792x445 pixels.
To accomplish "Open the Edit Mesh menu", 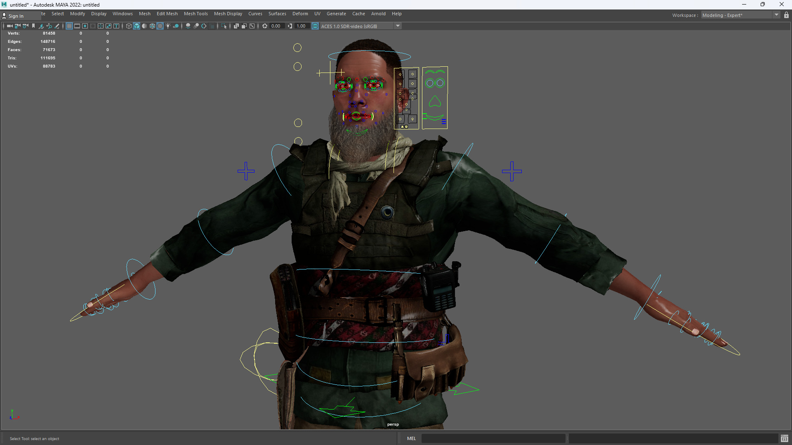I will [x=167, y=14].
